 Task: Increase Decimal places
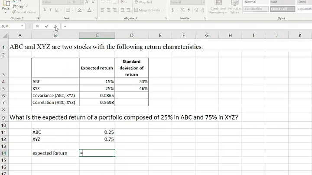(x=196, y=10)
